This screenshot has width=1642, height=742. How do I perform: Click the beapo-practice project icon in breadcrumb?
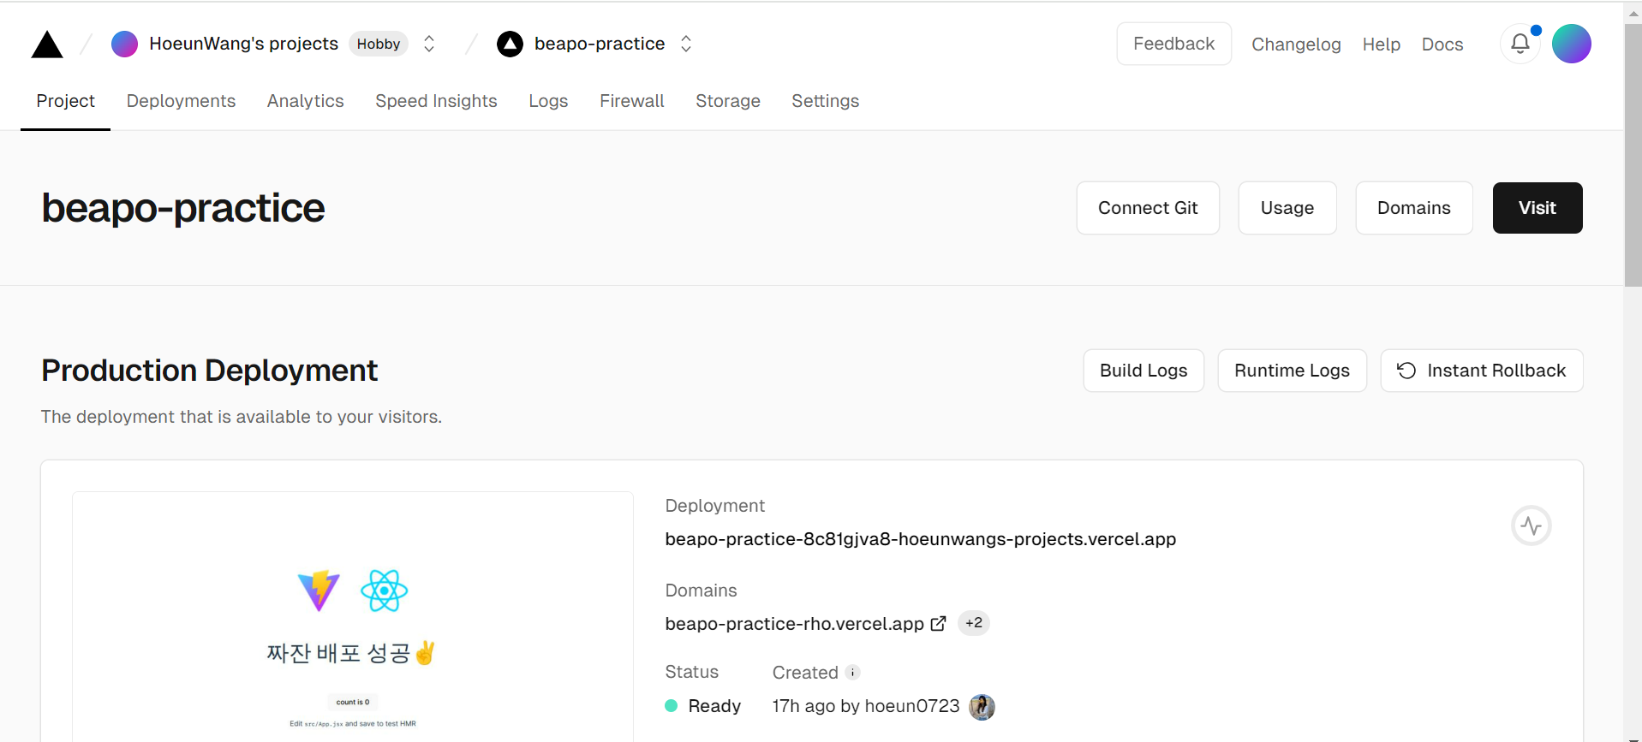click(x=510, y=44)
